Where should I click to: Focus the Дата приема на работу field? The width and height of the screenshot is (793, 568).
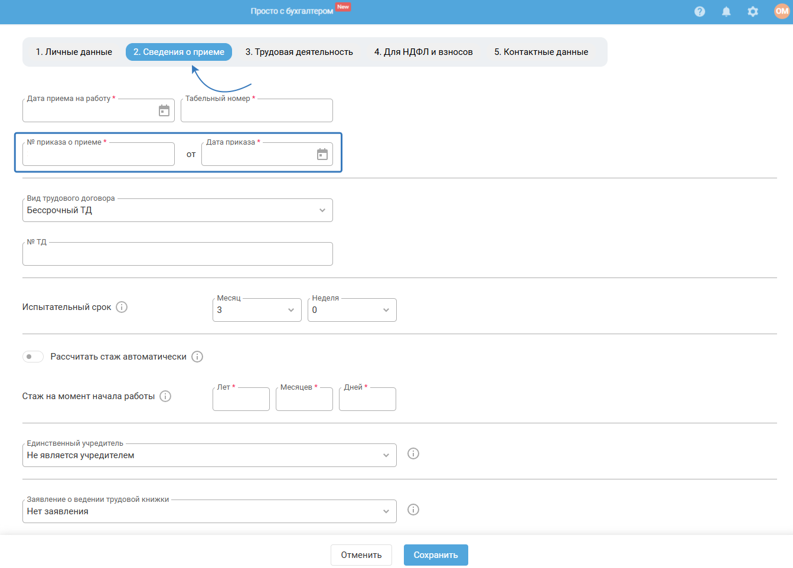point(99,110)
